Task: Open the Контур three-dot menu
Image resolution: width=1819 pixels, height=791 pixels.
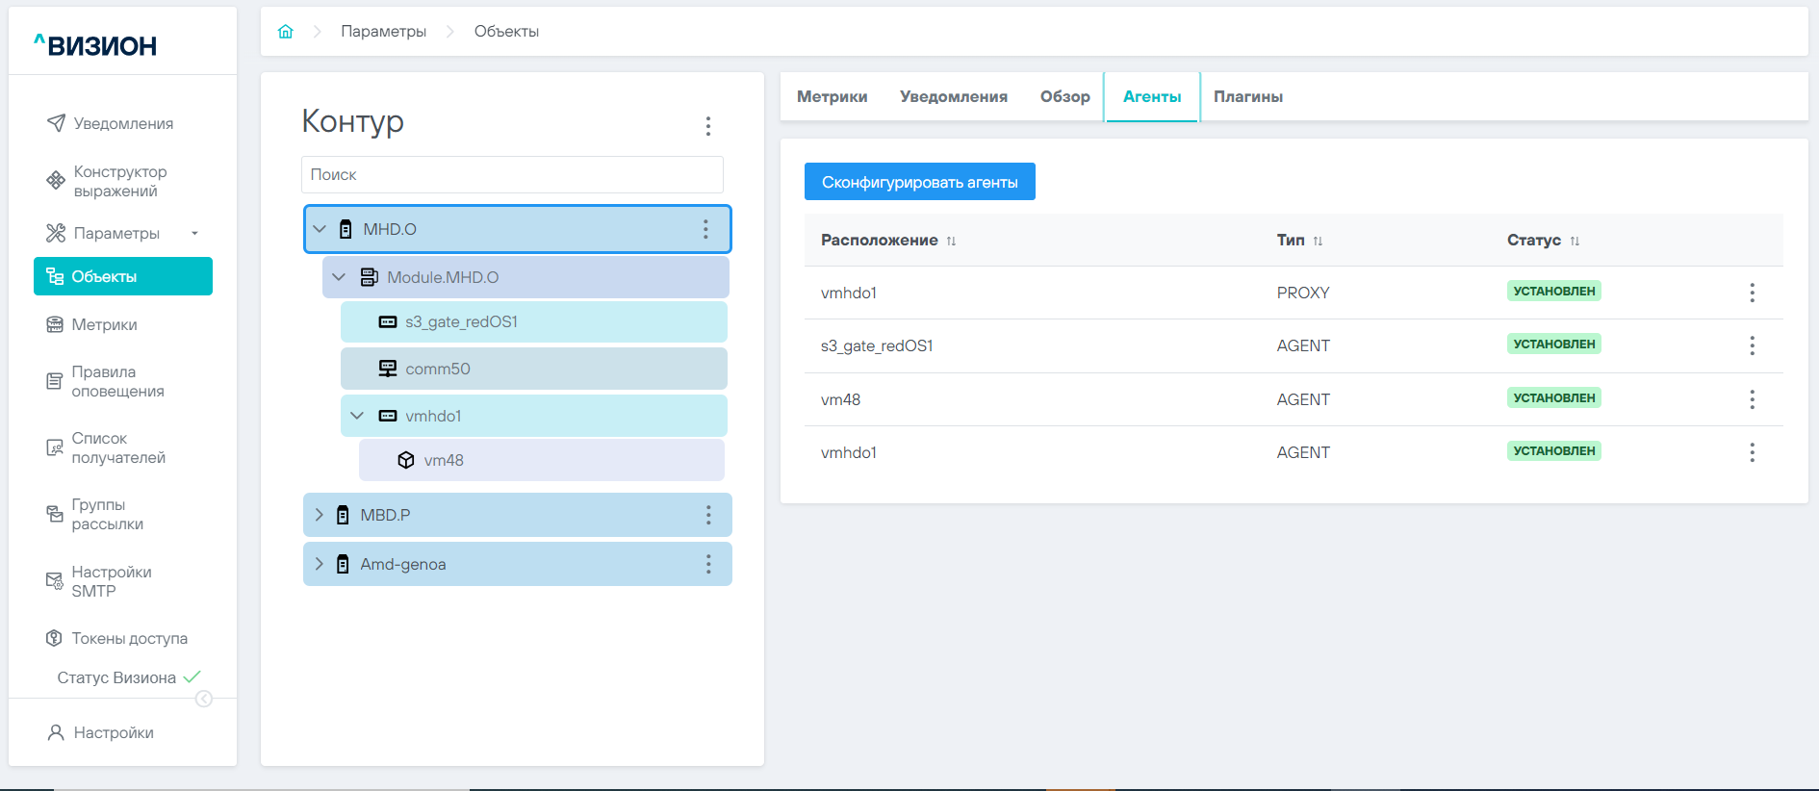Action: tap(708, 126)
